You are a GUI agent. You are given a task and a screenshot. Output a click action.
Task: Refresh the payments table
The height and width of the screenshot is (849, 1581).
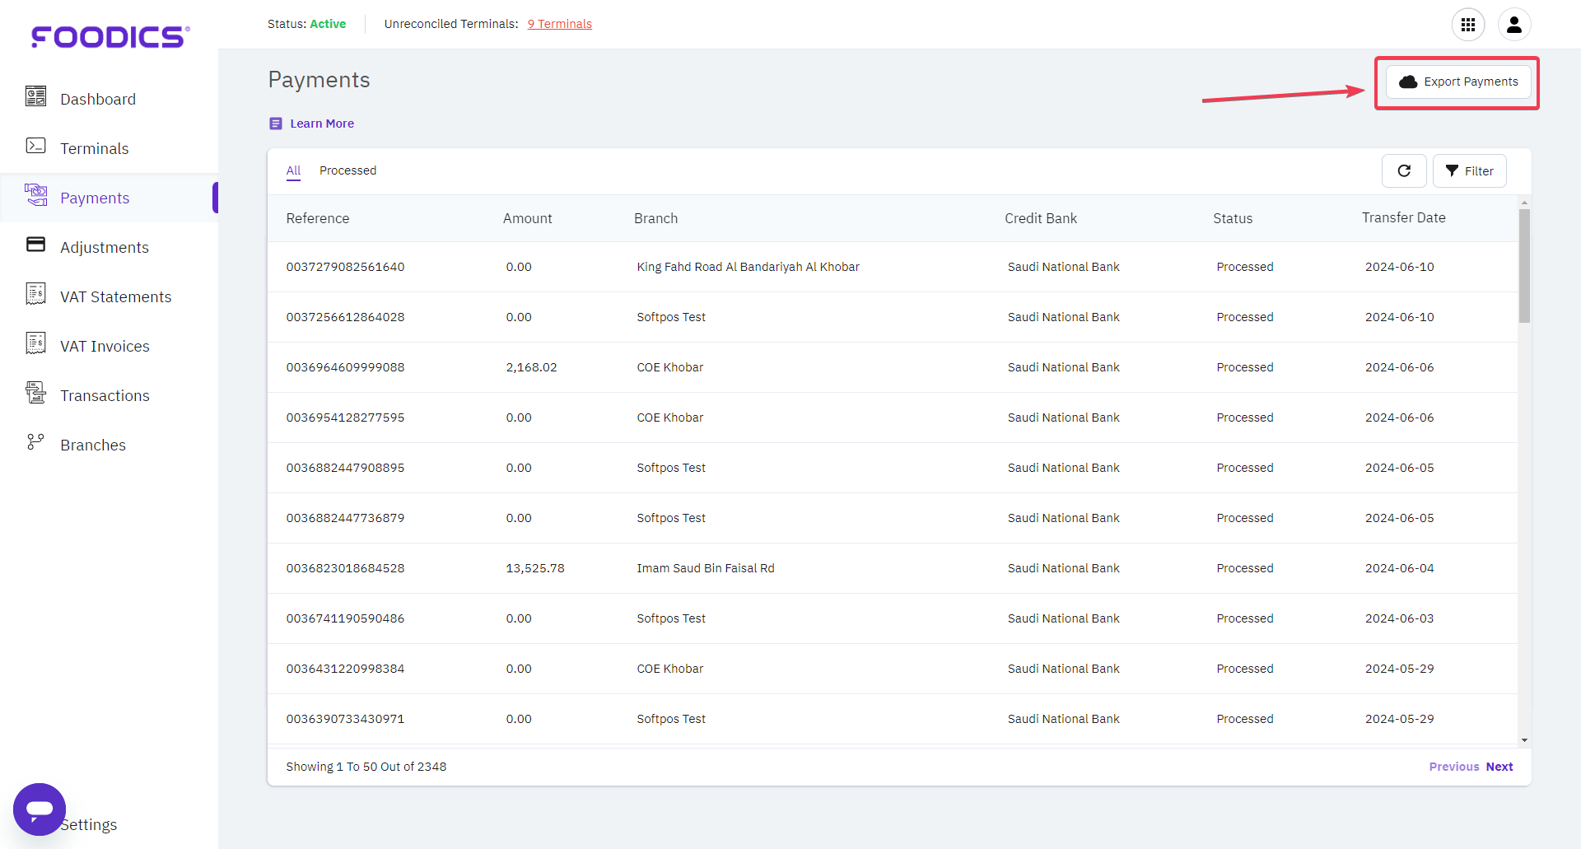coord(1404,171)
